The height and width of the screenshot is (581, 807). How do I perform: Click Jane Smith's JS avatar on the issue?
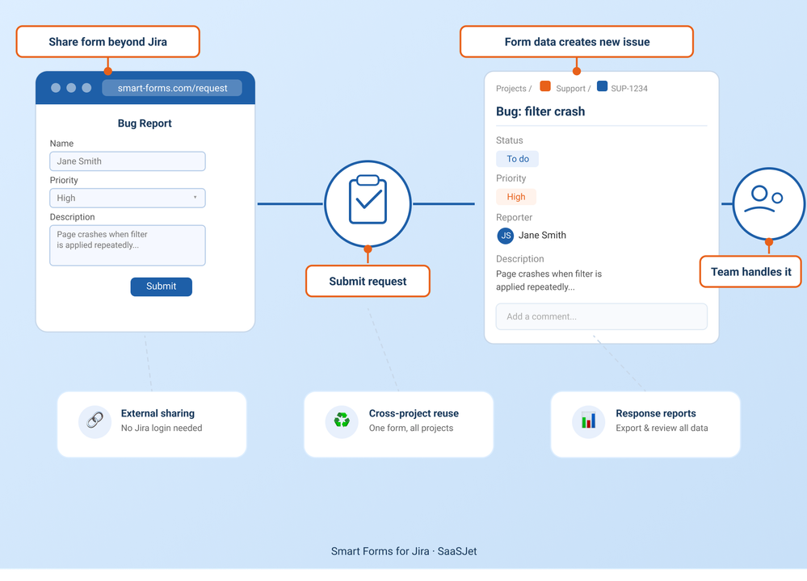coord(505,236)
